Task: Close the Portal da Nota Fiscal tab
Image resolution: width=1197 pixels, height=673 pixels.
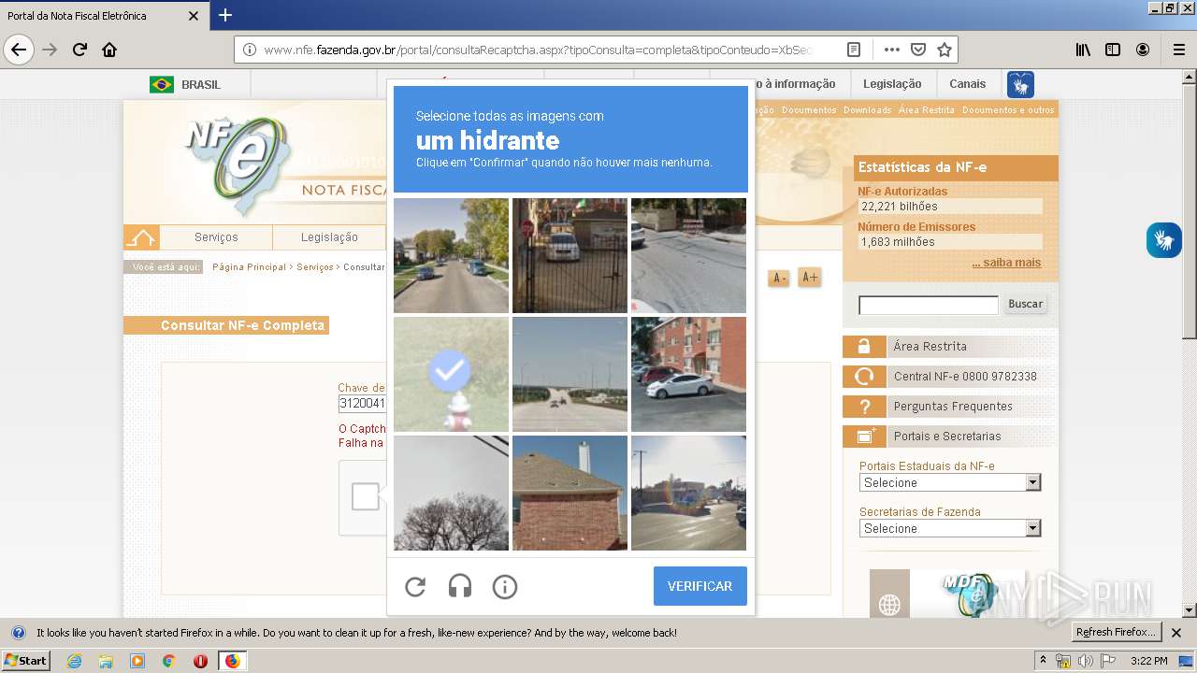Action: point(194,16)
